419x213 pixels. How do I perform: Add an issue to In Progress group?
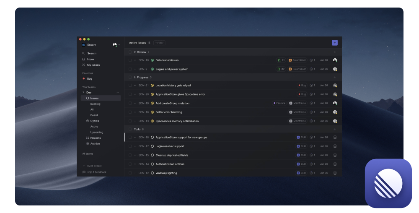pyautogui.click(x=334, y=77)
